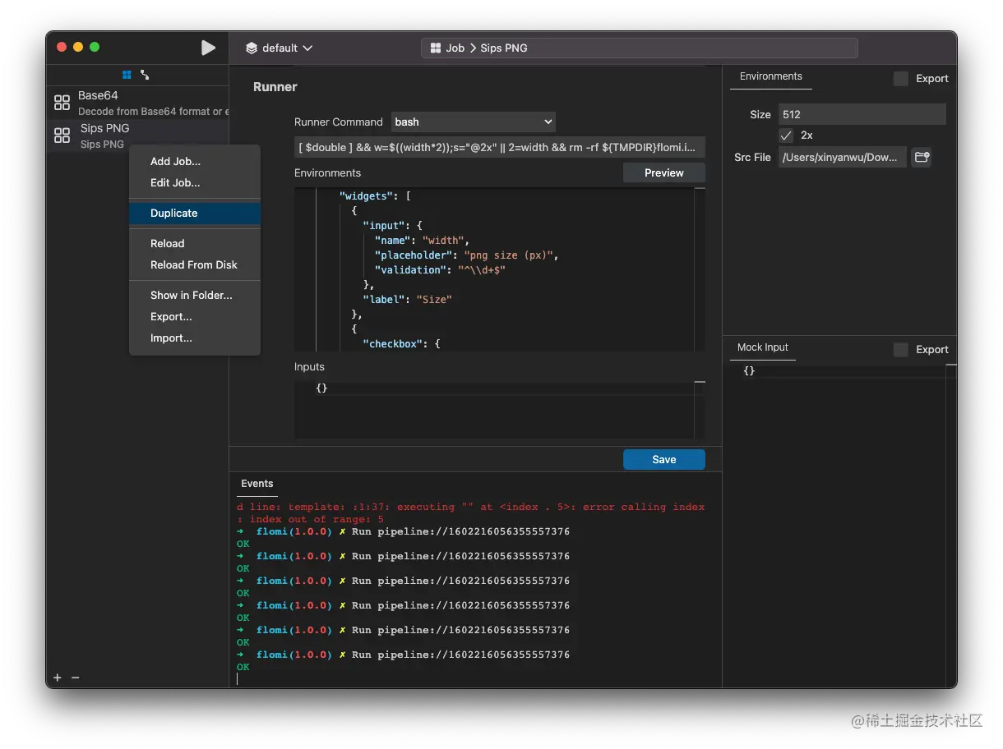Select the Base64 job icon
1003x749 pixels.
(x=62, y=103)
